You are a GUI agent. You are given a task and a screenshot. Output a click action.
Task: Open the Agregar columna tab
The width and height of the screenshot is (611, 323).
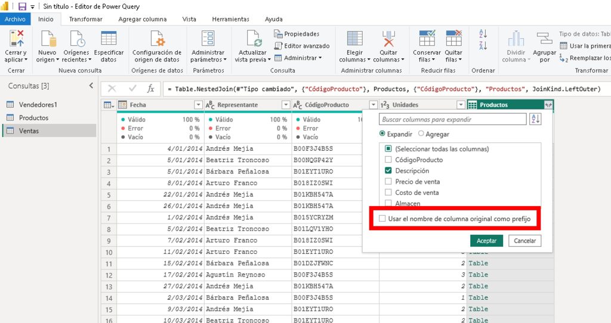(x=143, y=19)
